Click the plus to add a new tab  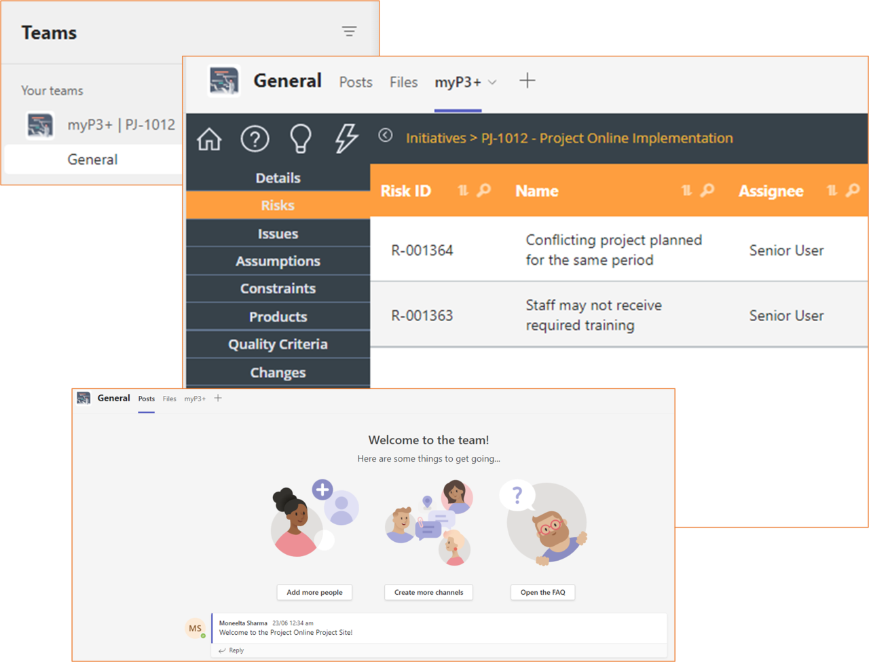[528, 80]
